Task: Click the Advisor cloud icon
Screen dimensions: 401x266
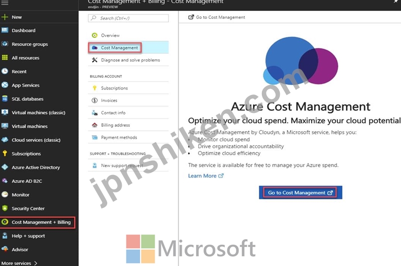Action: (x=4, y=249)
